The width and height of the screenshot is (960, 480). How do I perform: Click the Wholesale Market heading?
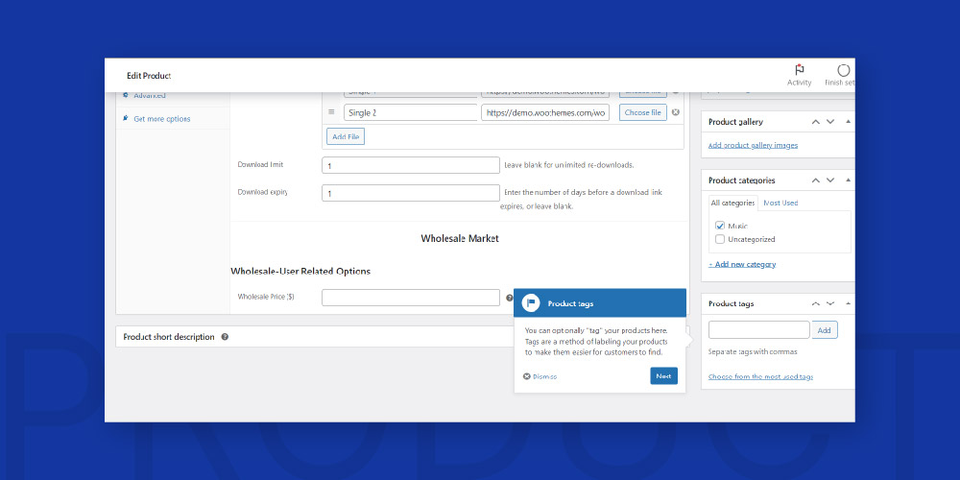tap(460, 239)
